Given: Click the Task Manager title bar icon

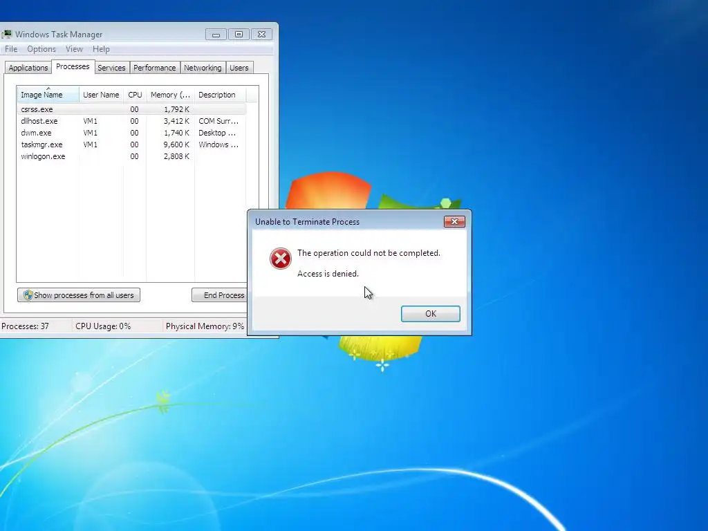Looking at the screenshot, I should [x=7, y=35].
